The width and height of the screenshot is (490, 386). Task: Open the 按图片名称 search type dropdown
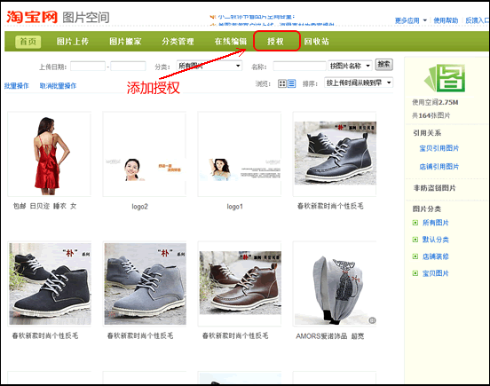(350, 66)
